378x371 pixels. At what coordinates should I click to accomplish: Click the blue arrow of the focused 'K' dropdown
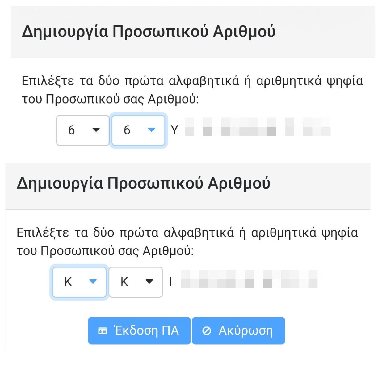93,281
